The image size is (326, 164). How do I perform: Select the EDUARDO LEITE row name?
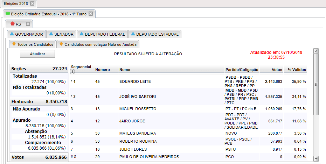click(135, 81)
